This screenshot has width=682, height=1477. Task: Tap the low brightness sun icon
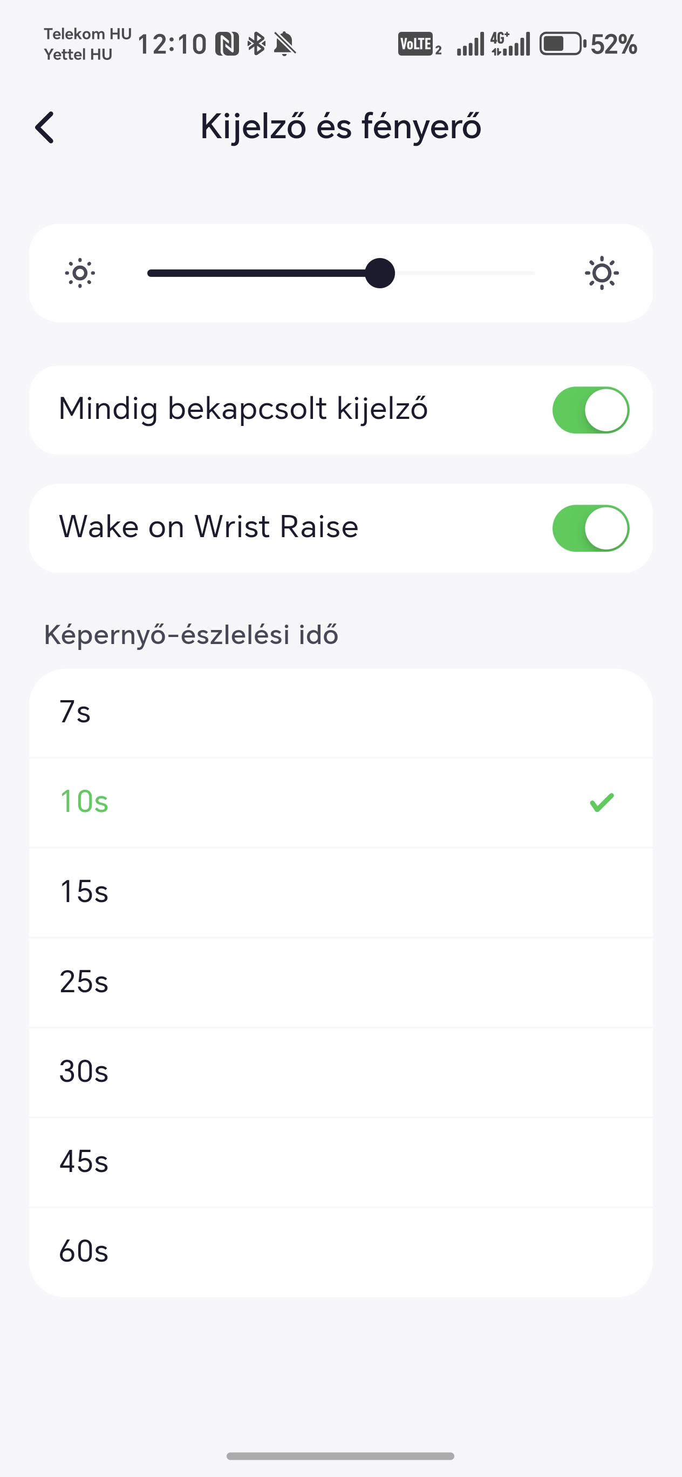[80, 273]
